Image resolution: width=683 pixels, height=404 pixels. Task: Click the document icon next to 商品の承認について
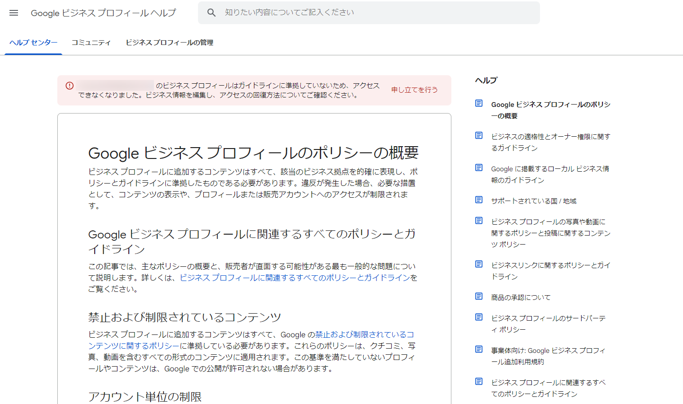point(478,296)
